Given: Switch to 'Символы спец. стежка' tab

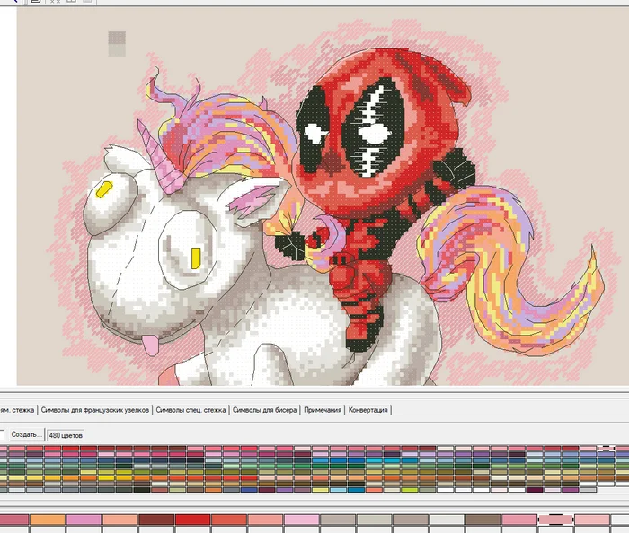Looking at the screenshot, I should 190,410.
